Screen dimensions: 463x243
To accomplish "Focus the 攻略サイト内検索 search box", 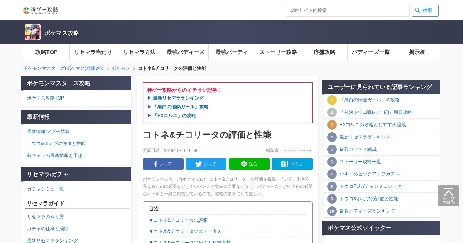I will click(x=347, y=10).
